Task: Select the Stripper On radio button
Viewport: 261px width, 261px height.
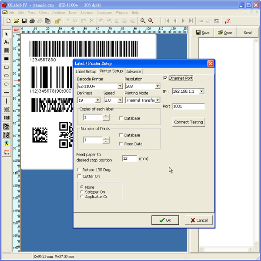Action: [x=82, y=192]
